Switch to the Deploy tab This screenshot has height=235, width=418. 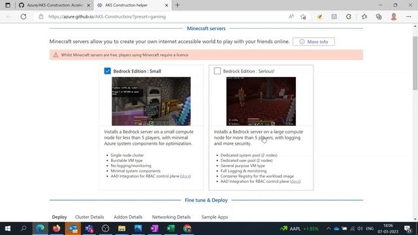59,217
